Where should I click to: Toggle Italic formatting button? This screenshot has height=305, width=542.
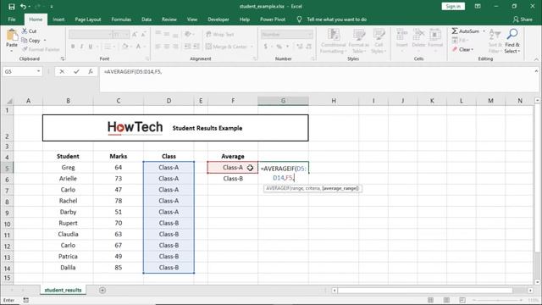[81, 47]
